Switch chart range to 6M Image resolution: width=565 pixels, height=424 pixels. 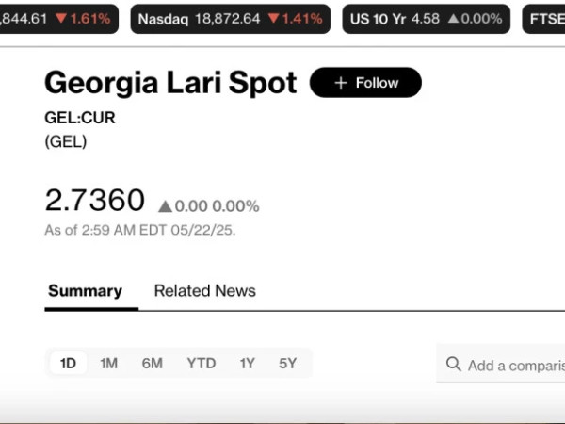(152, 363)
